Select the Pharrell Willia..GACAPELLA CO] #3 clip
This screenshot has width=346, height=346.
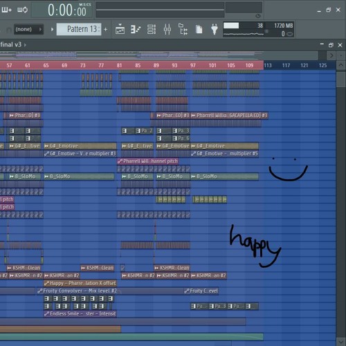click(x=229, y=116)
